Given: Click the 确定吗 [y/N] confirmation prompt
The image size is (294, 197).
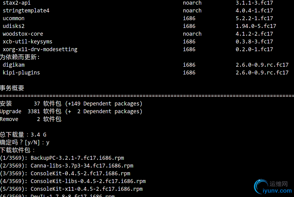Looking at the screenshot, I should tap(24, 142).
